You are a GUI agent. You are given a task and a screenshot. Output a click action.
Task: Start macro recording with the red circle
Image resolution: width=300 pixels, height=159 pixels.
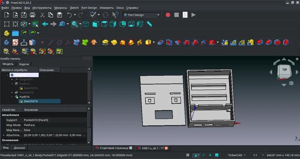pos(168,15)
